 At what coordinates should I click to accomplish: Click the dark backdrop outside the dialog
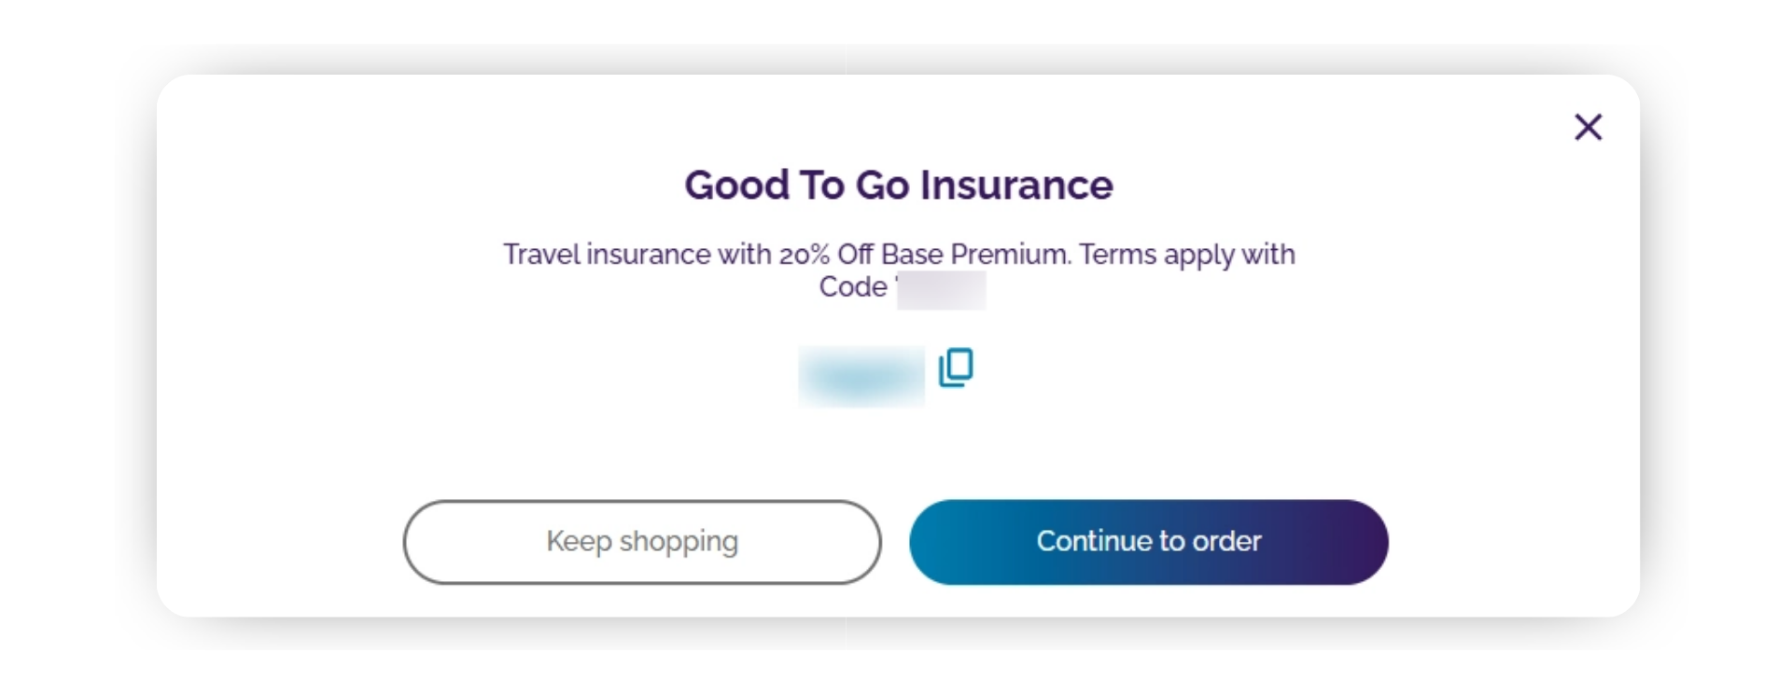click(x=75, y=347)
